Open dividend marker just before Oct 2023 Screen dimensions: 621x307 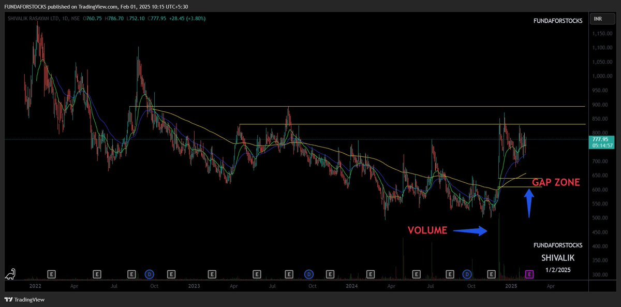309,273
